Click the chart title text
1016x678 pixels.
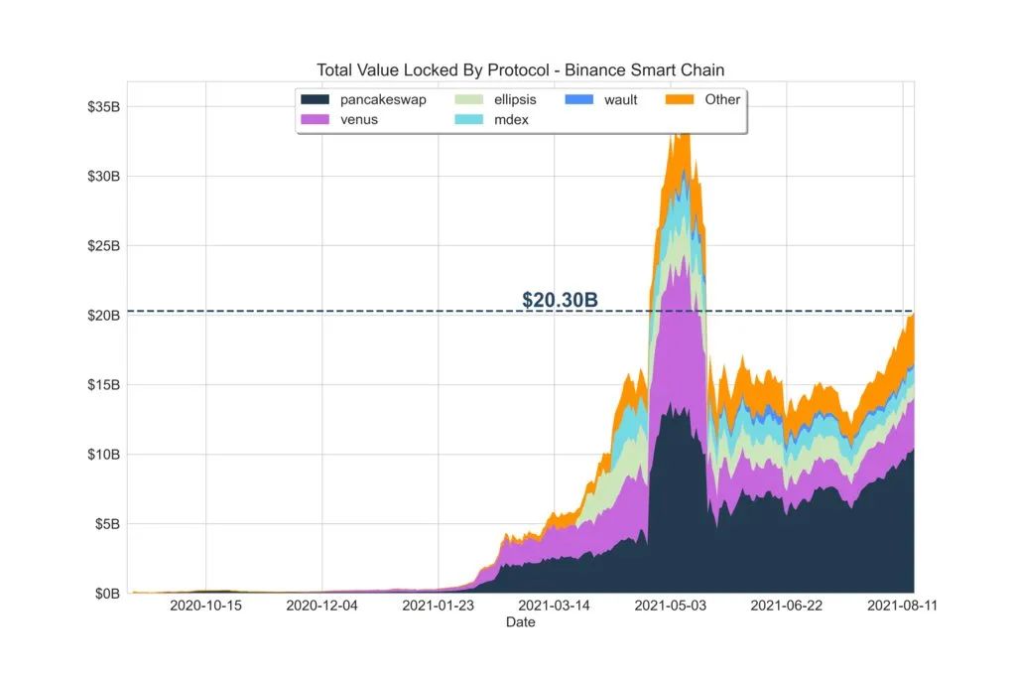point(520,70)
